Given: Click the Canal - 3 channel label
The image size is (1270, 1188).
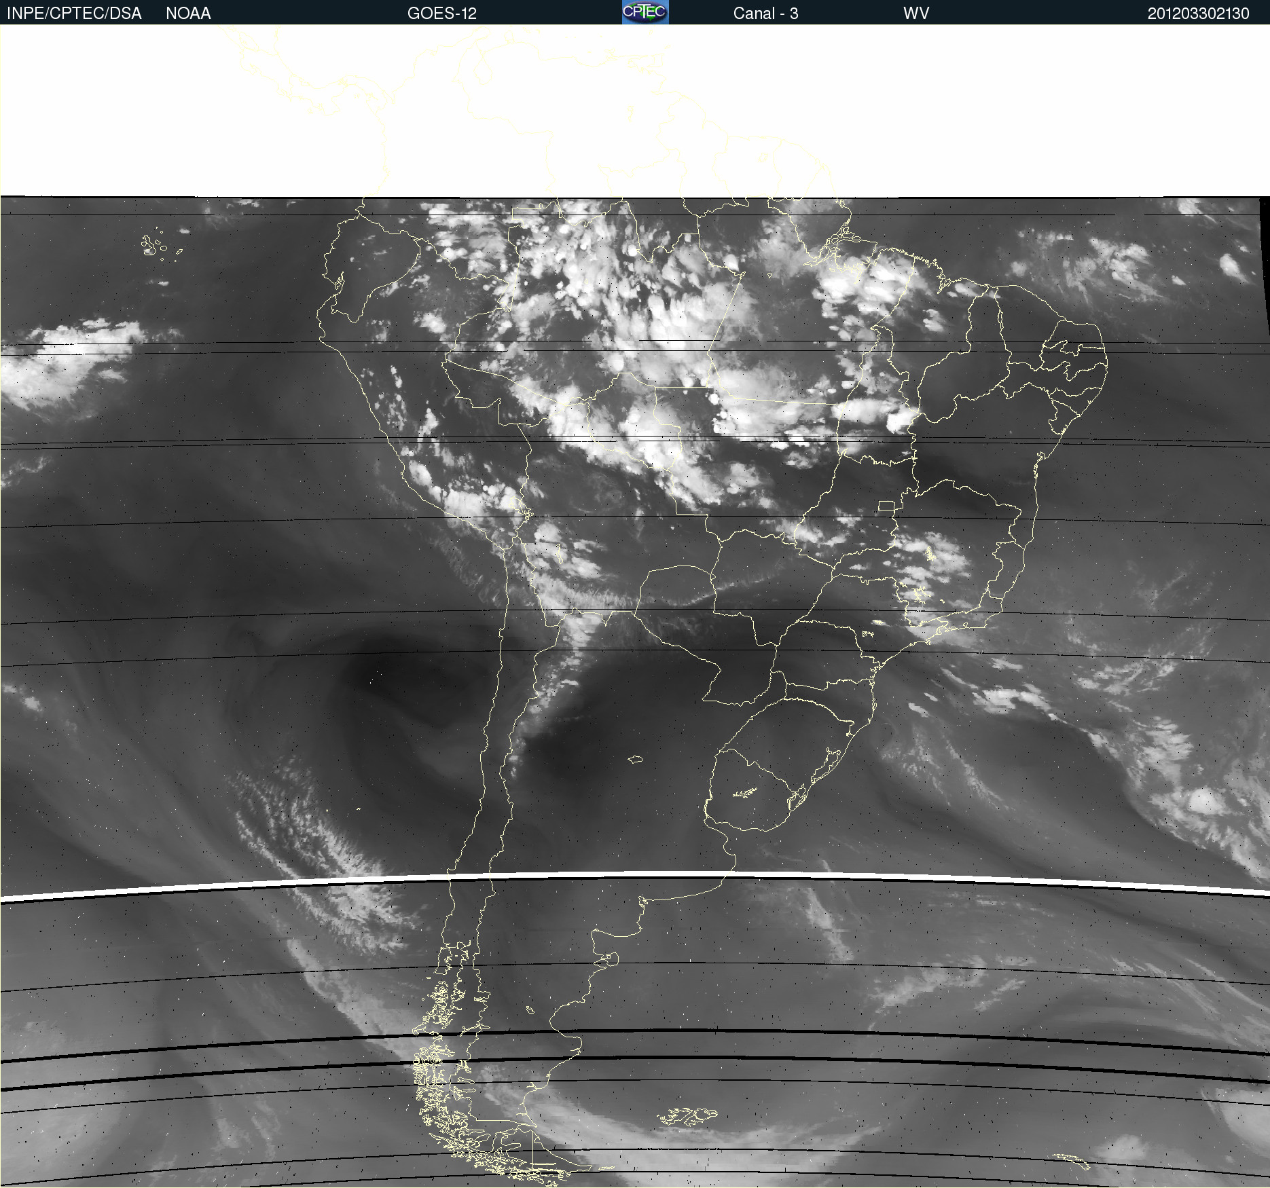Looking at the screenshot, I should (765, 14).
